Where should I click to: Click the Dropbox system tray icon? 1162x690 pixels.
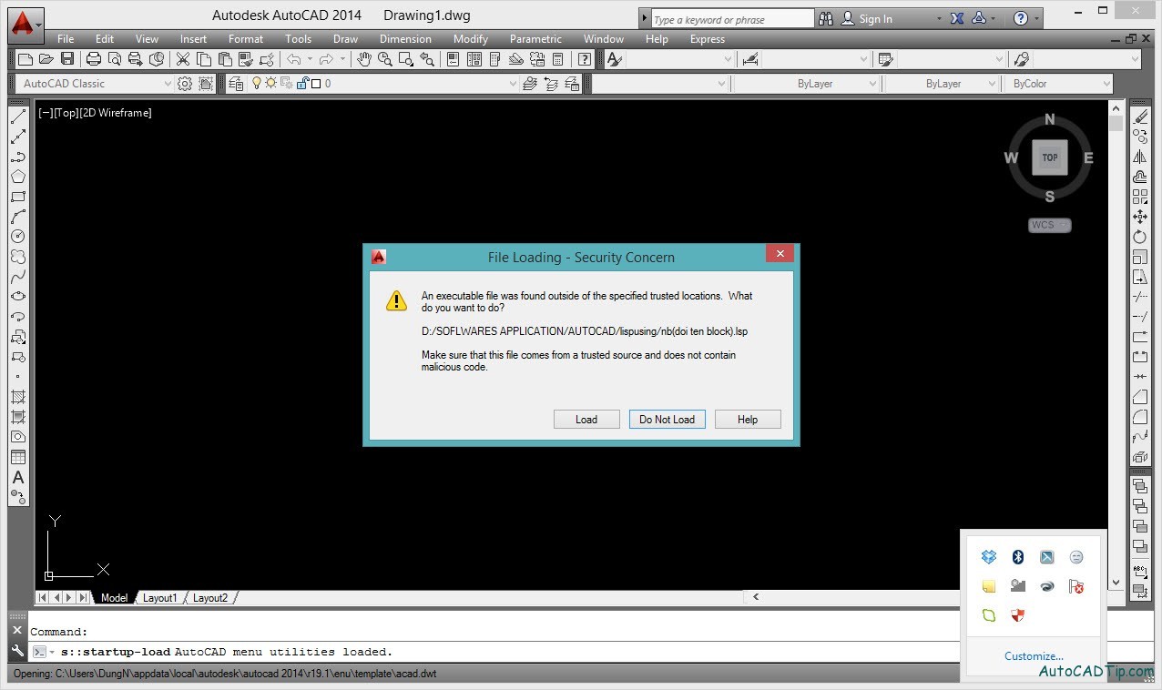point(989,557)
